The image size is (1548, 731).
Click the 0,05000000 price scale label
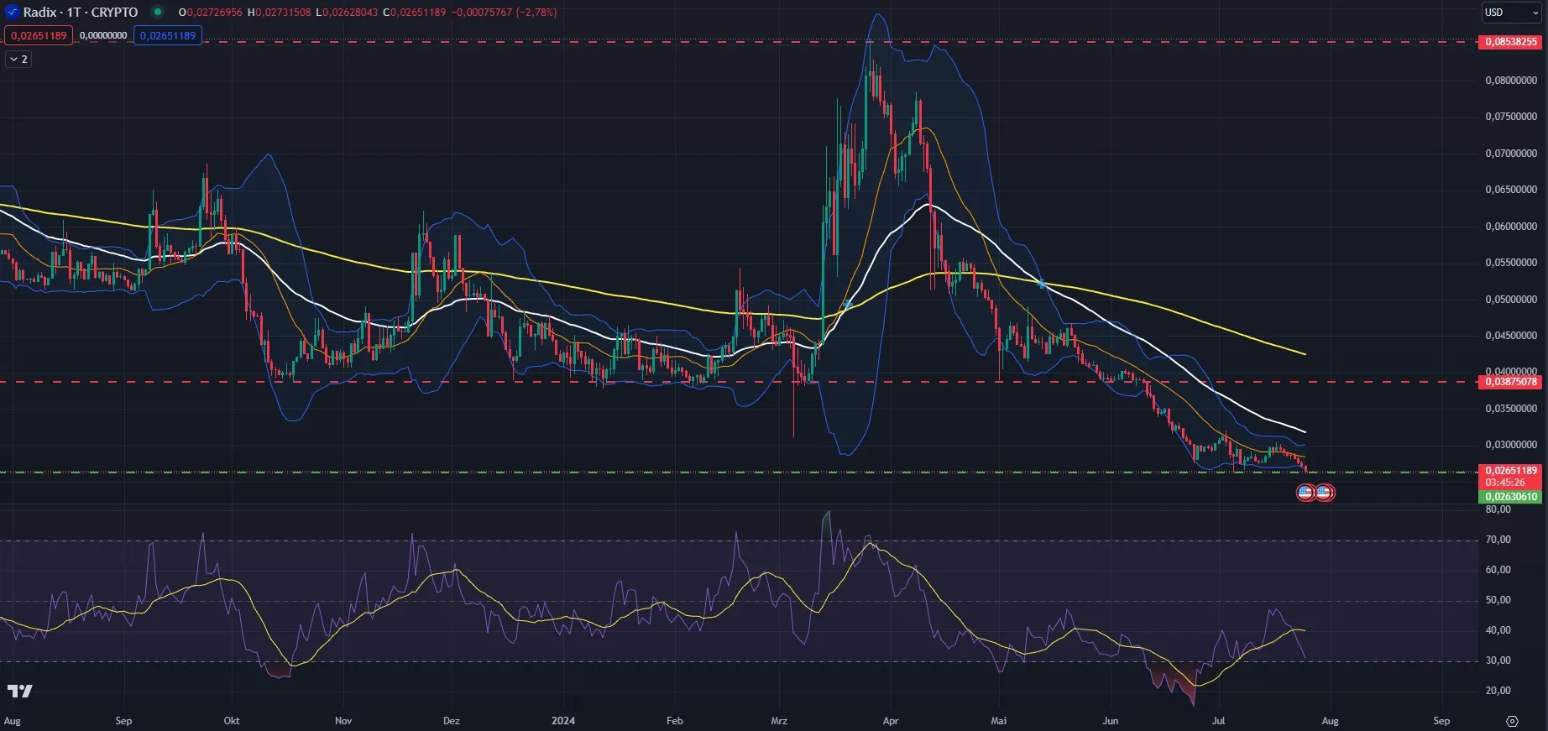click(1511, 300)
